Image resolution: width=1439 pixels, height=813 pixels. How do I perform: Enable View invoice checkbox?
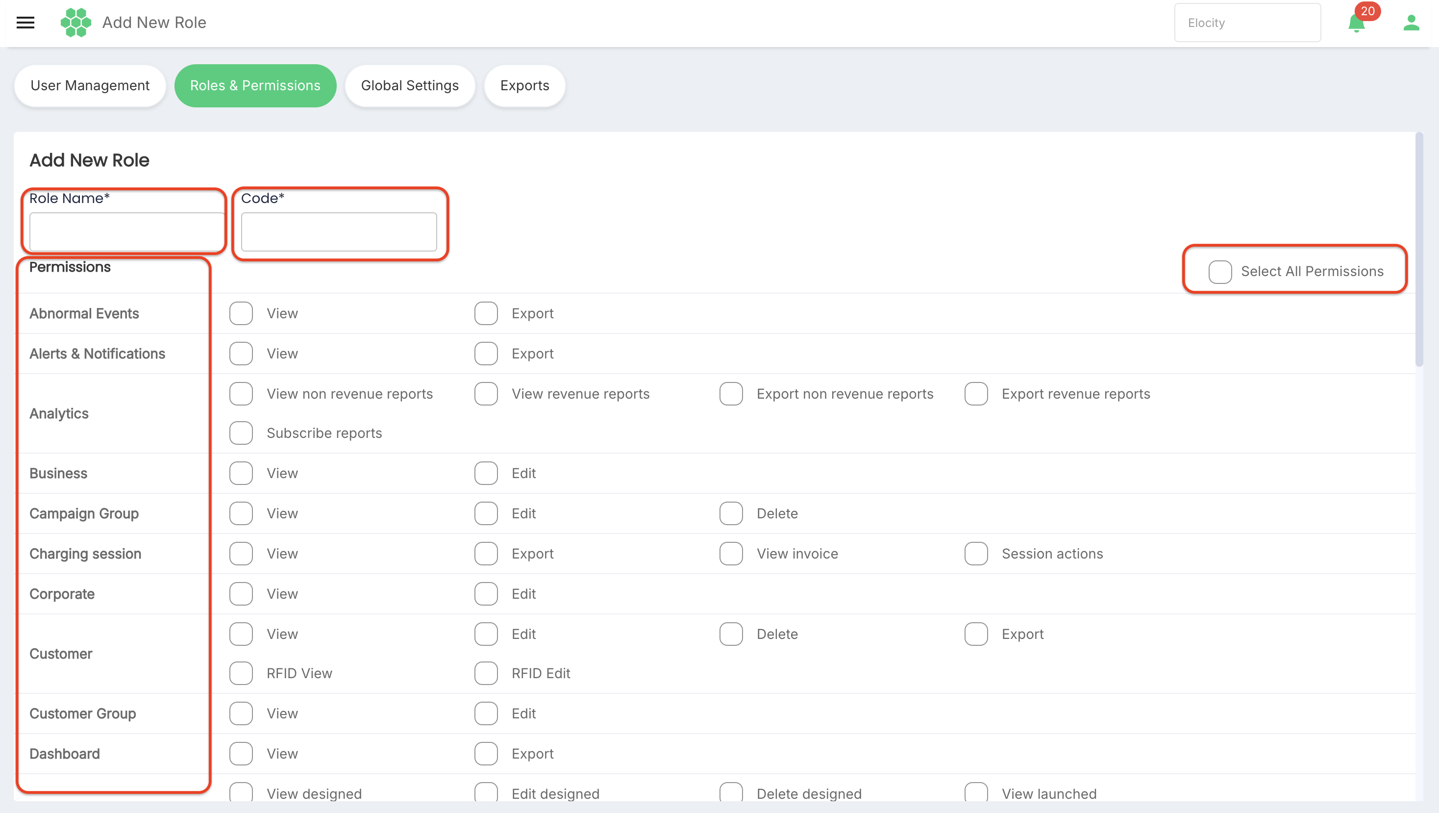pyautogui.click(x=731, y=554)
